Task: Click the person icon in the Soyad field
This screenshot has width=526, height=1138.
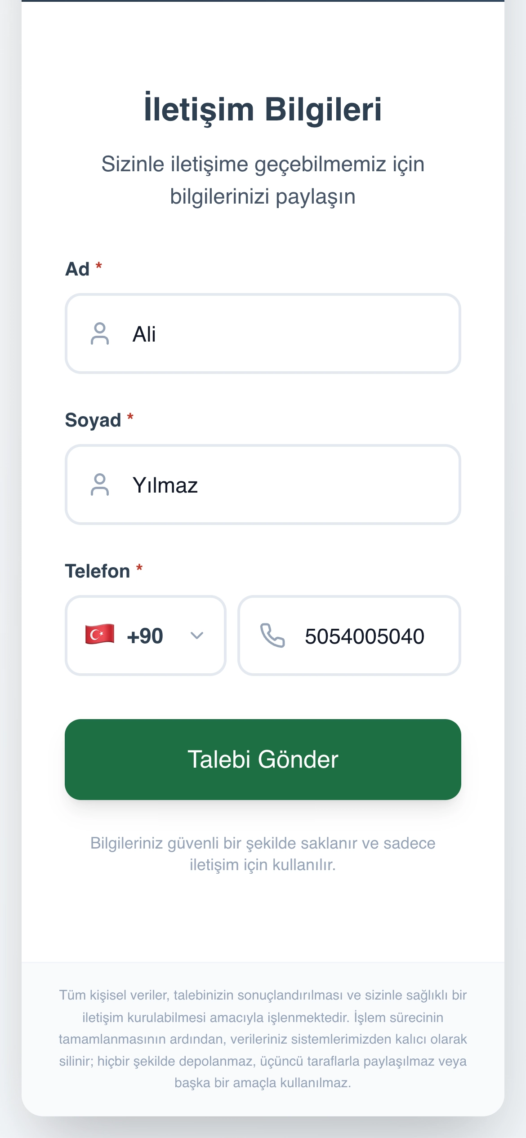Action: [100, 485]
